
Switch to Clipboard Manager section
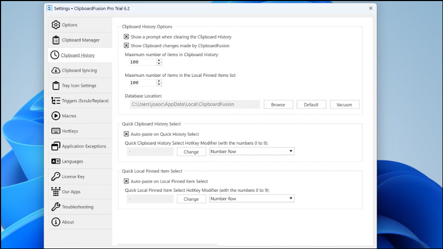(x=80, y=40)
